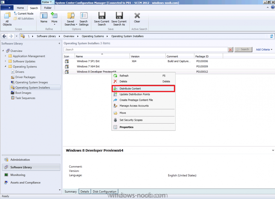Image resolution: width=275 pixels, height=199 pixels.
Task: Collapse the details pane with the chevron
Action: click(273, 150)
